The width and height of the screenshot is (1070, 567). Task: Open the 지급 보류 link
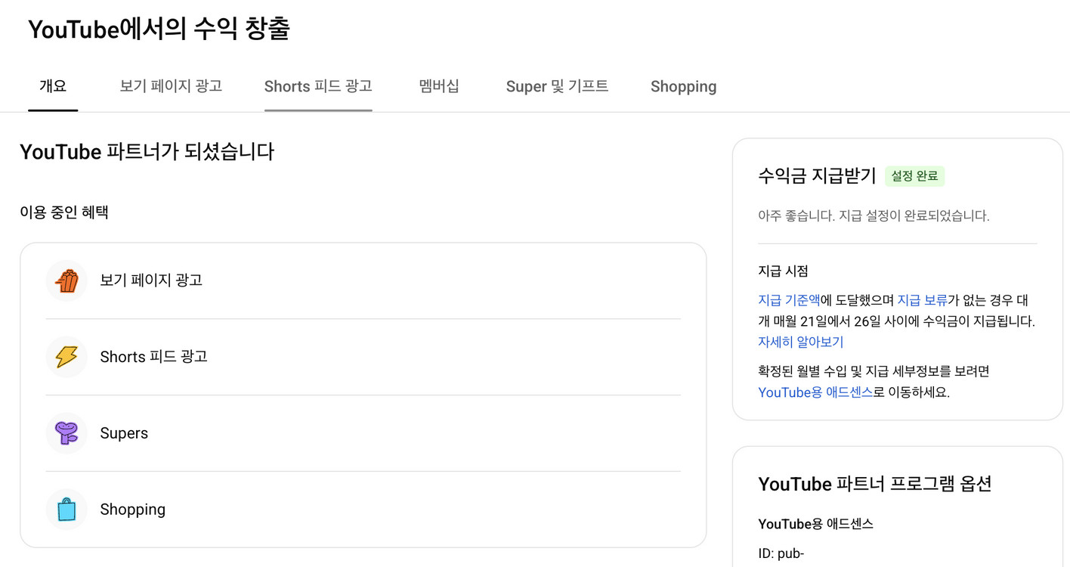click(922, 300)
